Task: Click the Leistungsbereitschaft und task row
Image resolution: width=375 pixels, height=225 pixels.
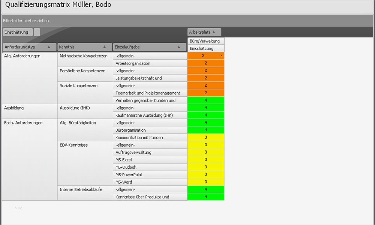Action: [x=150, y=78]
